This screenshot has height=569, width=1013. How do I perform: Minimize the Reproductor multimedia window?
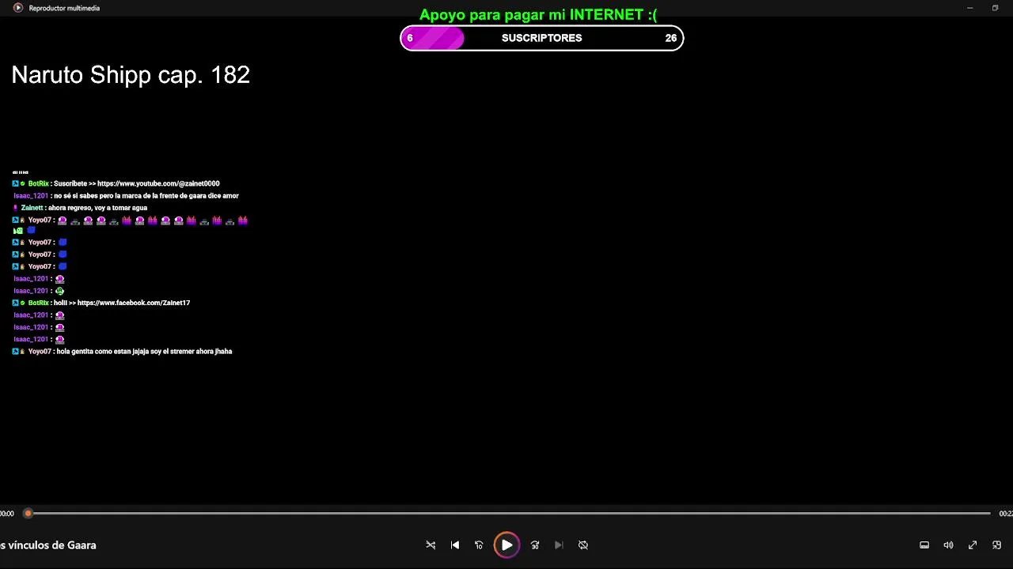tap(970, 8)
